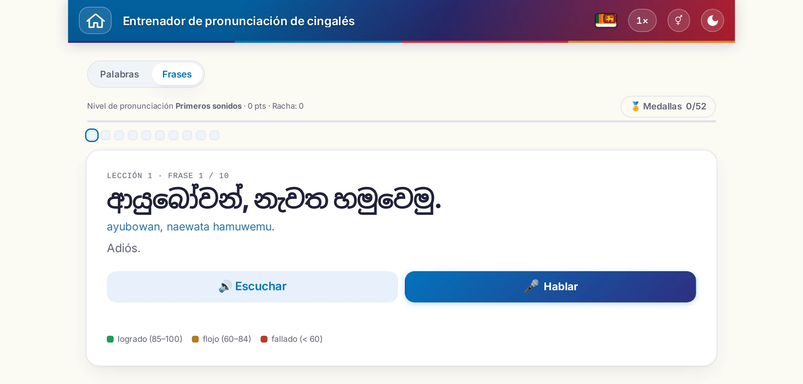Select the first phrase progress dot
Viewport: 803px width, 384px height.
point(92,135)
